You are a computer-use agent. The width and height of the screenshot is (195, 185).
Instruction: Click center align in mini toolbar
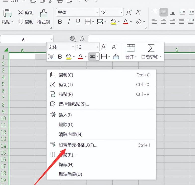92,56
